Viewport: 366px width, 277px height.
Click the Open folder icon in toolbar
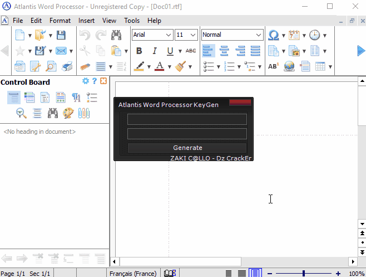click(40, 35)
